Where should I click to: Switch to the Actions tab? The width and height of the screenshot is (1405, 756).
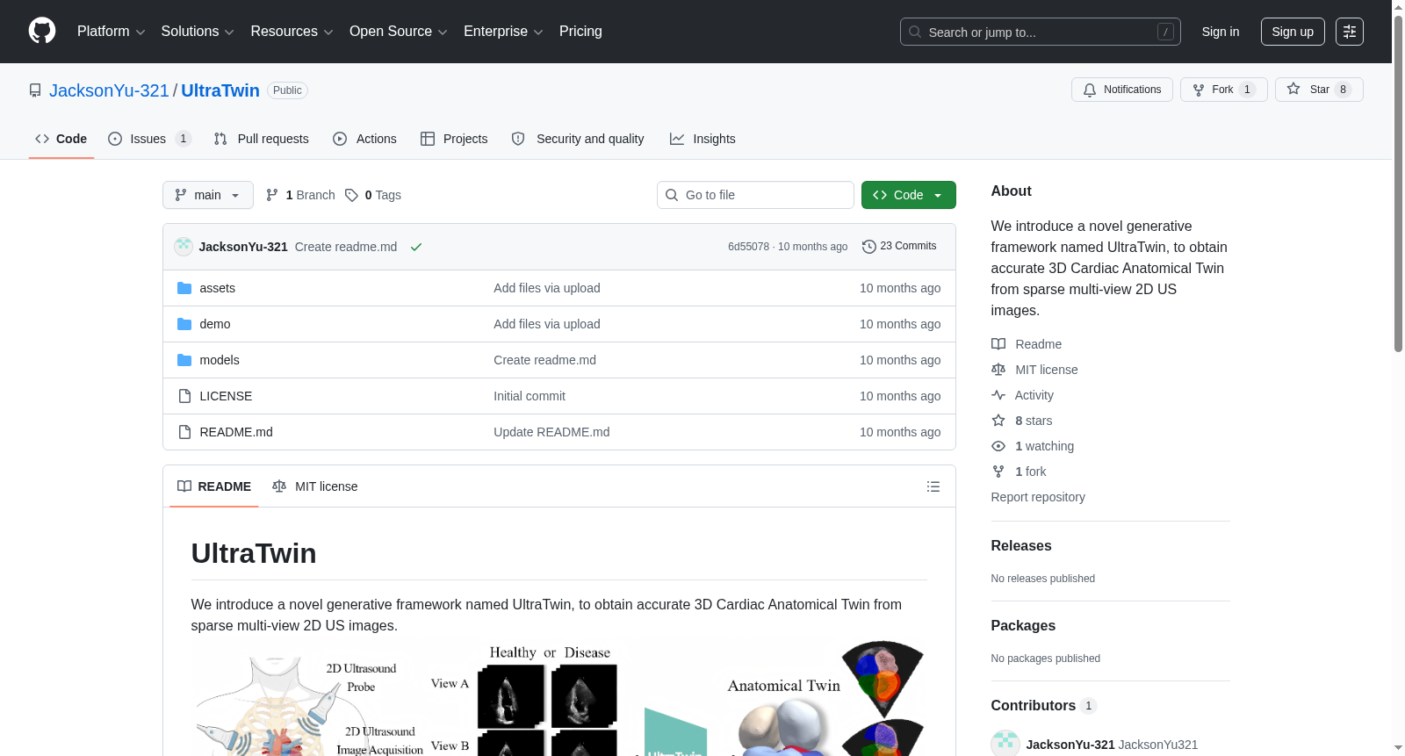point(365,139)
